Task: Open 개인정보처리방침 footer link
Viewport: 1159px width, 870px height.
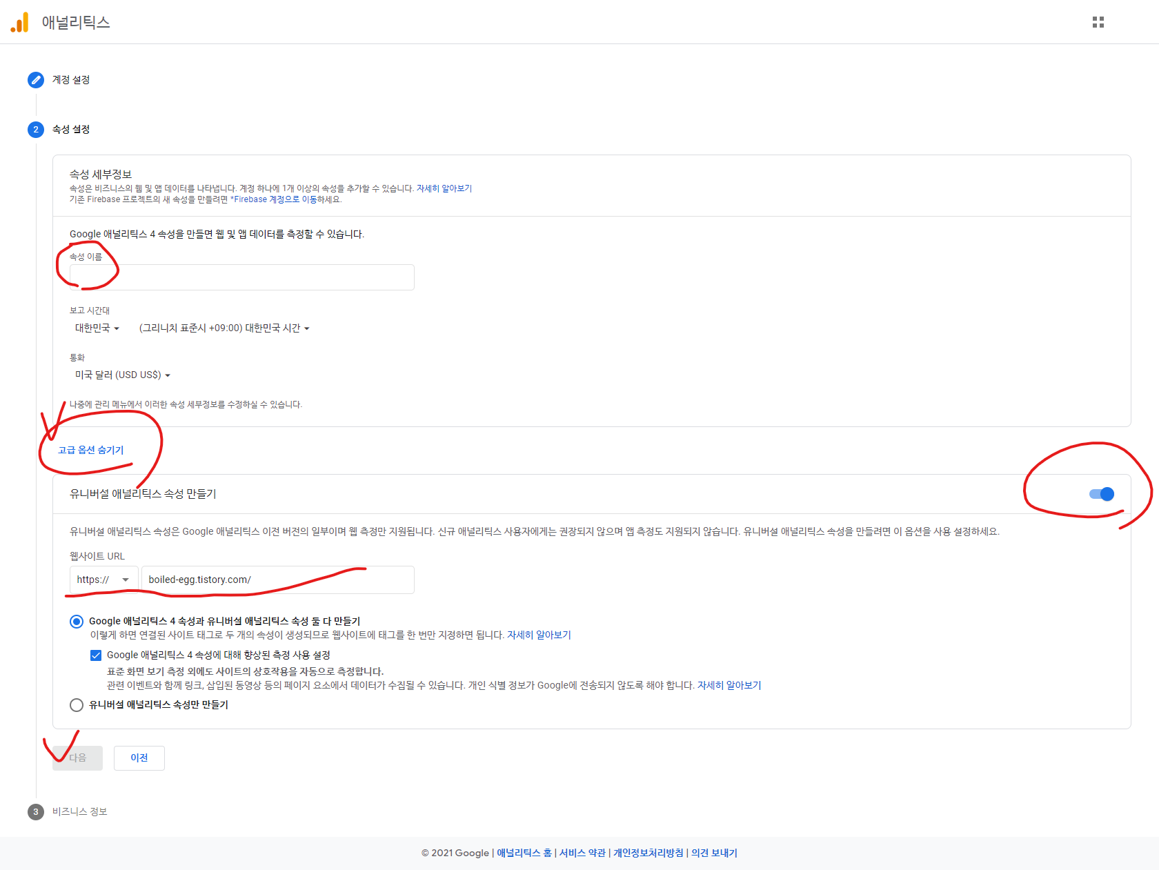Action: [648, 853]
